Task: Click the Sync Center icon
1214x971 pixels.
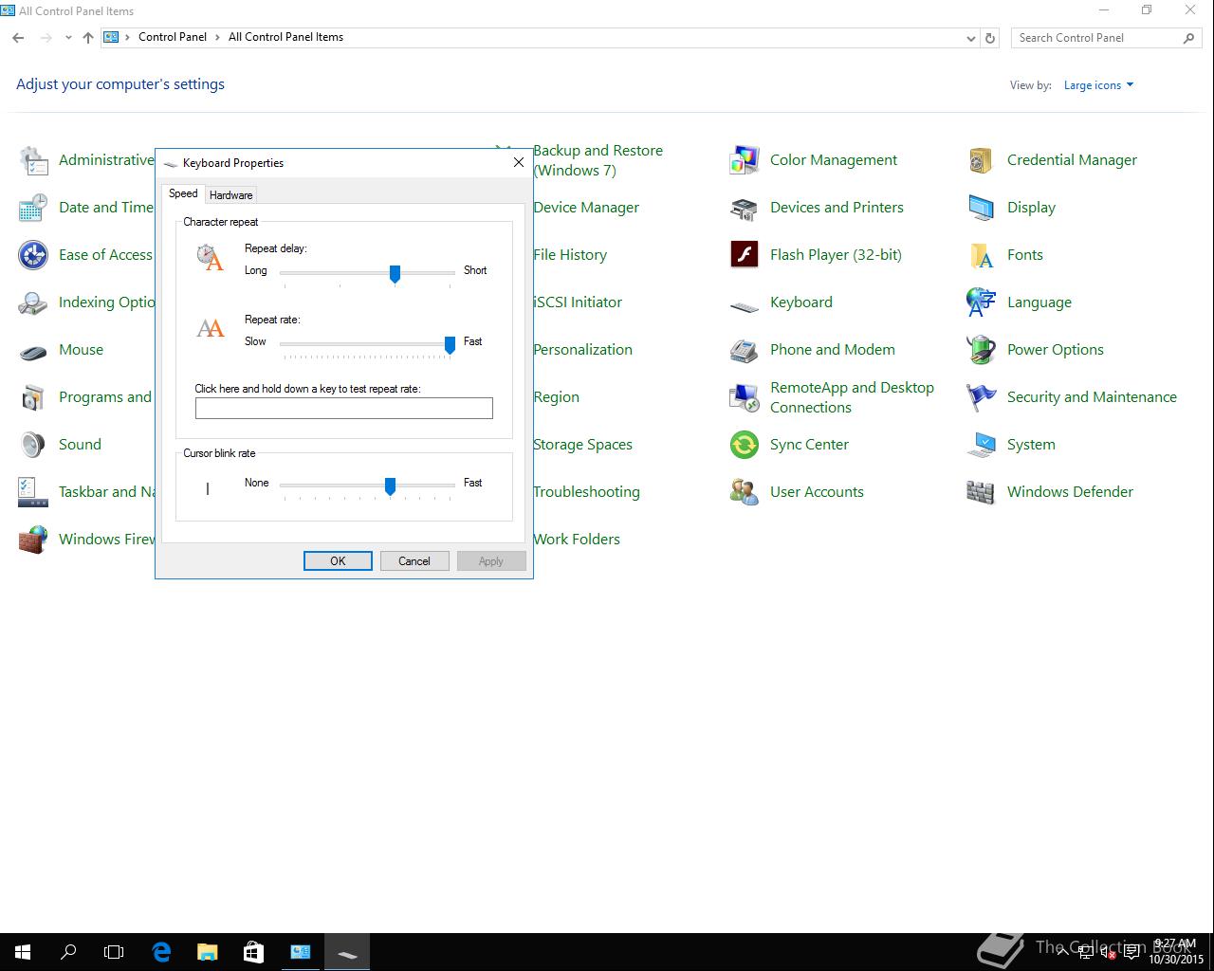Action: (x=745, y=445)
